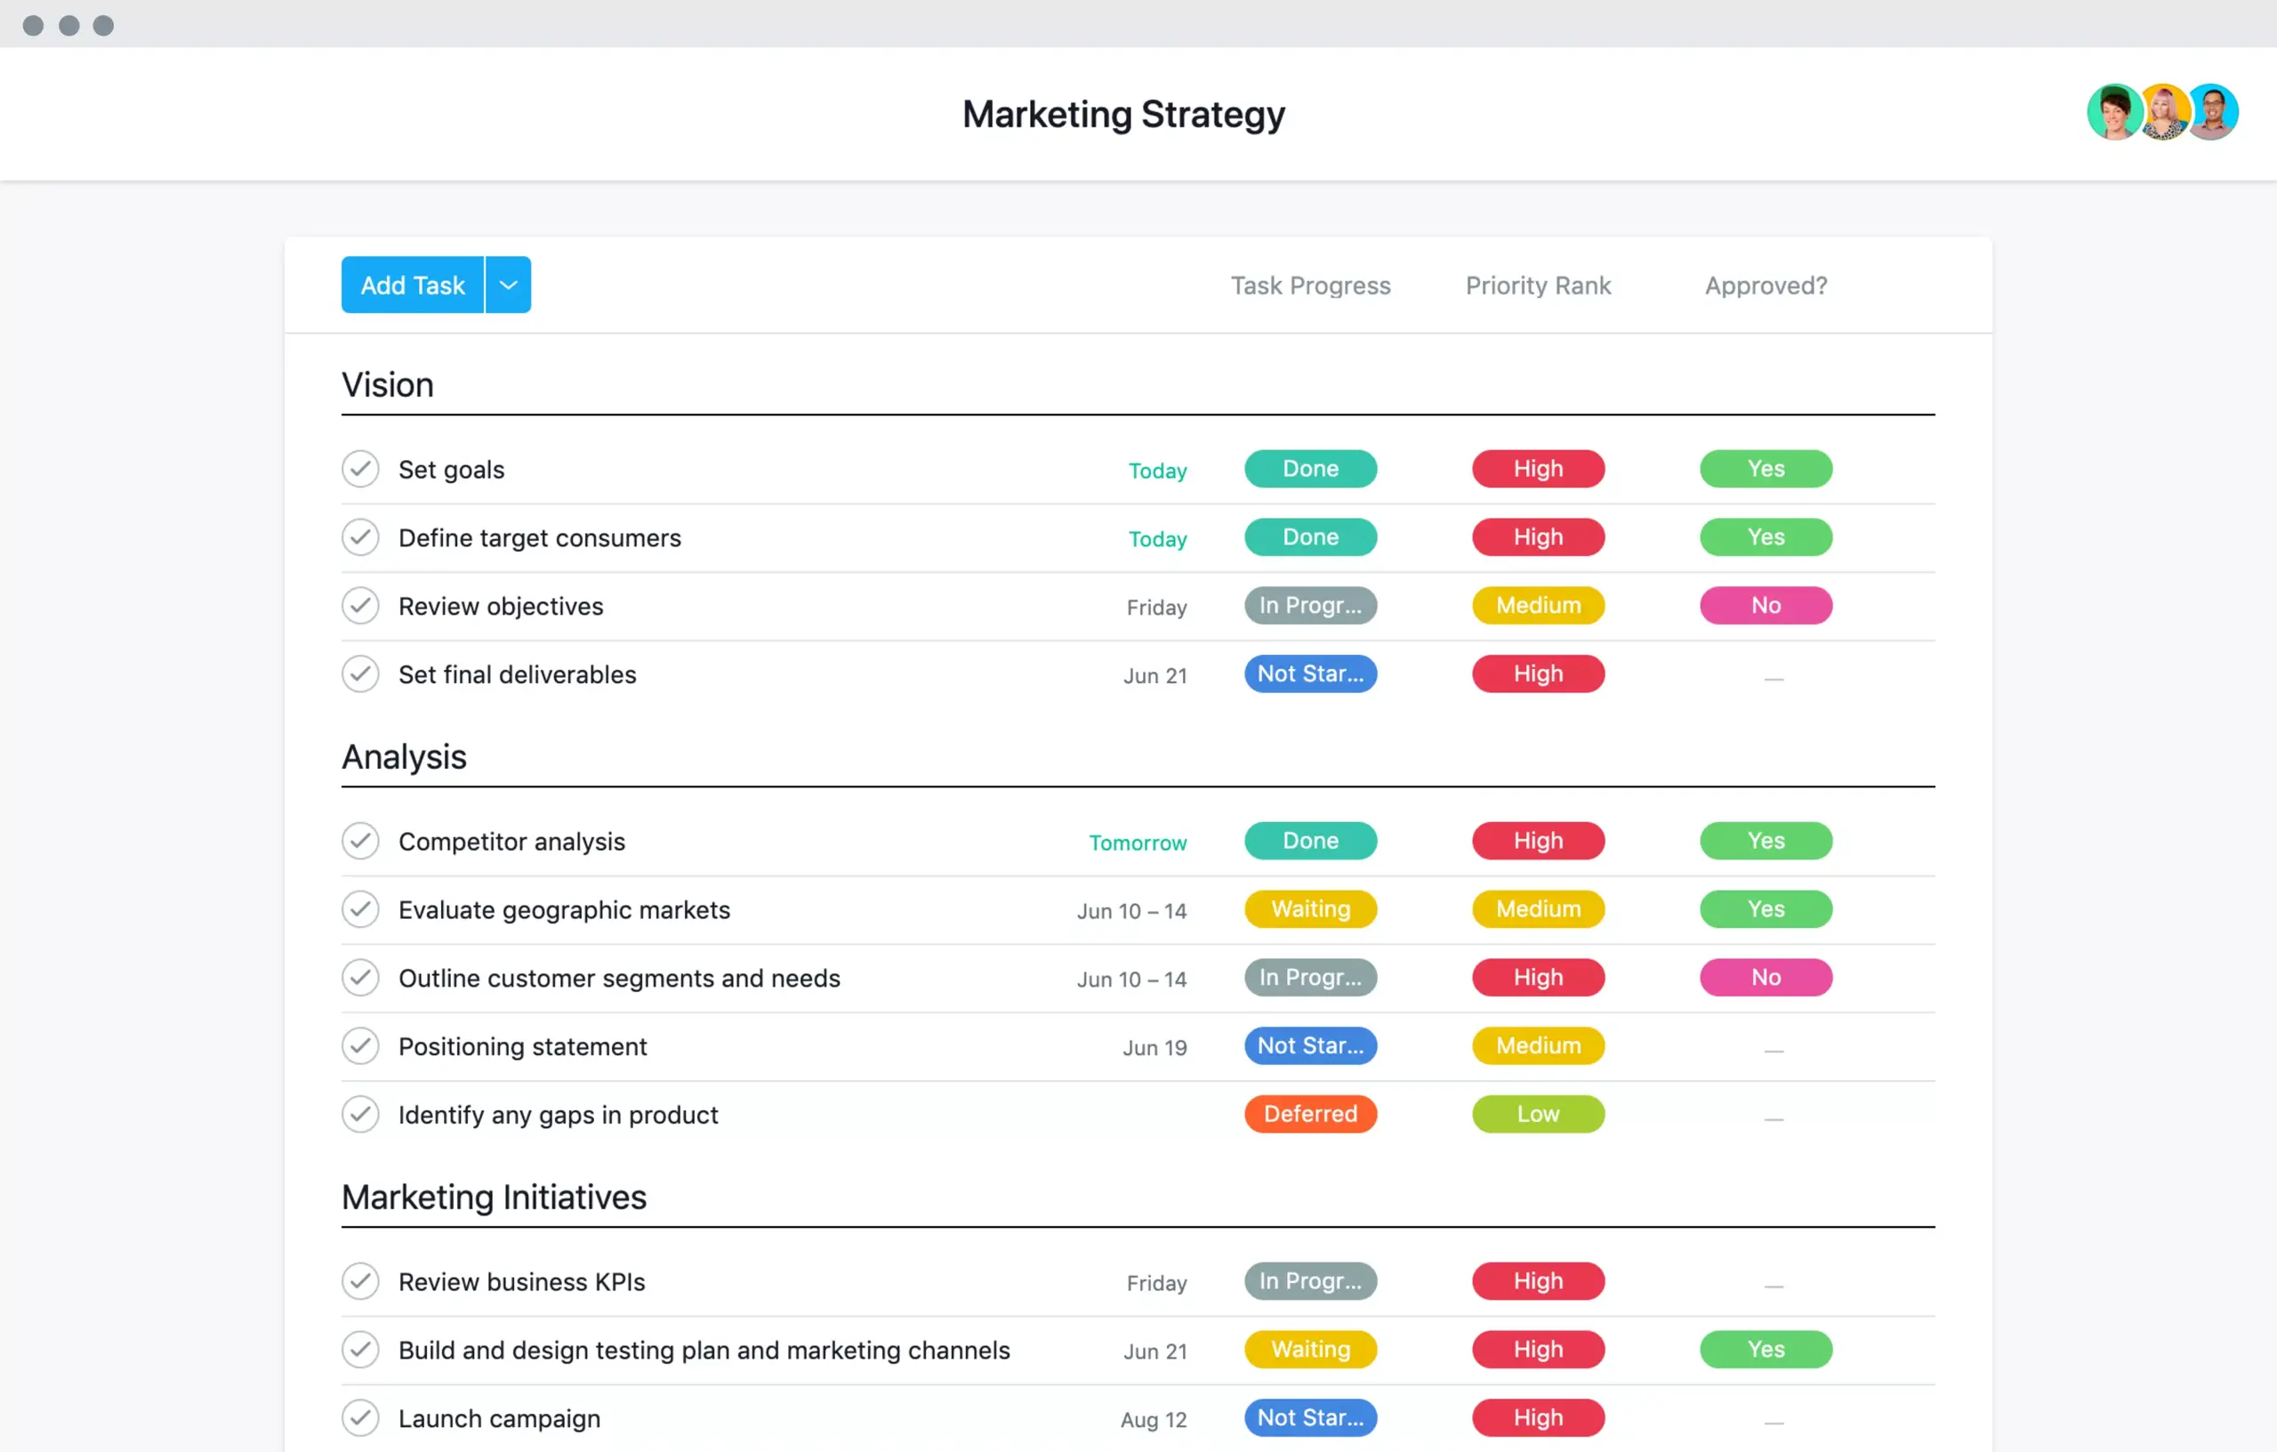Click the Priority Rank column header

[1539, 286]
